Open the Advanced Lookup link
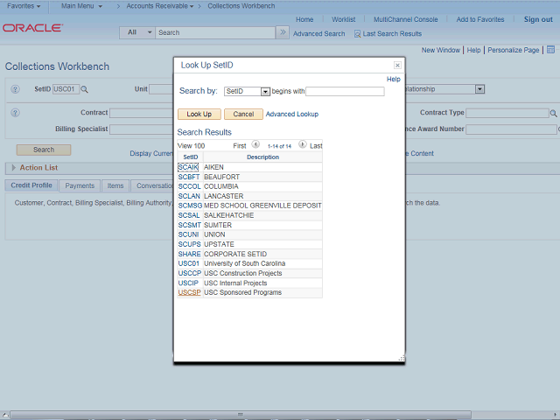Screen dimensions: 560x420 coord(291,114)
